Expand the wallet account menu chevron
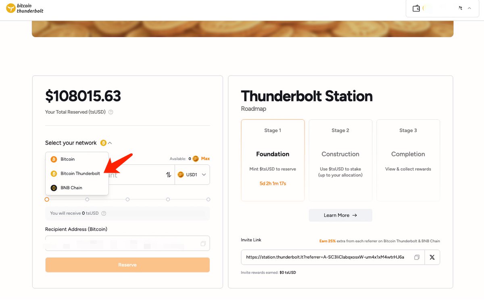Image resolution: width=484 pixels, height=303 pixels. 469,8
